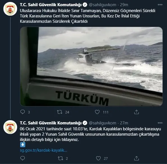
Task: Open the sg.gov.tr/kardak-kayalik link
Action: tap(44, 150)
